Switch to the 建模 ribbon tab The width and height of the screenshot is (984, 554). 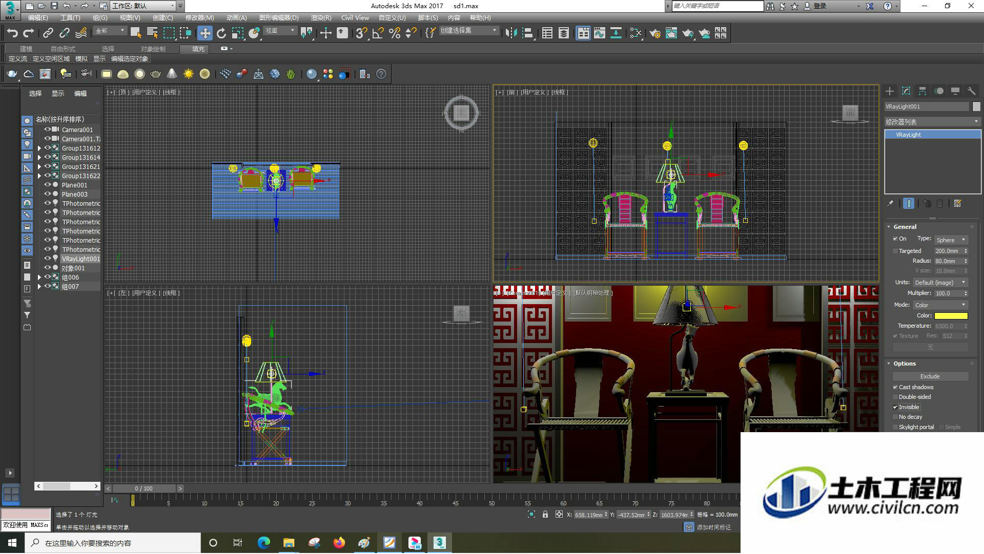26,49
